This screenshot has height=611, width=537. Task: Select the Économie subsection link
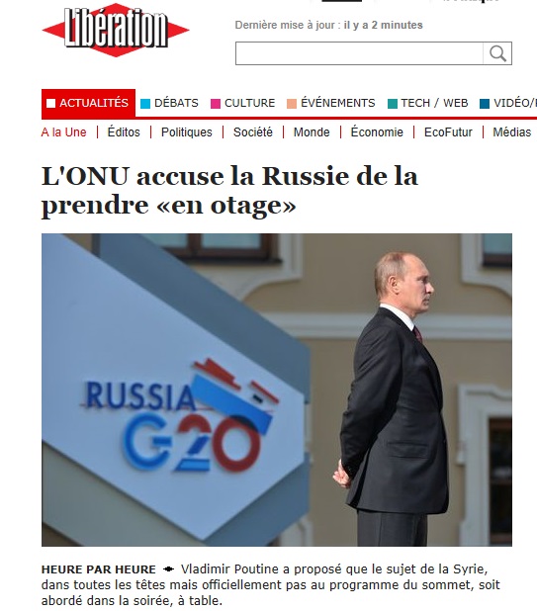point(377,132)
